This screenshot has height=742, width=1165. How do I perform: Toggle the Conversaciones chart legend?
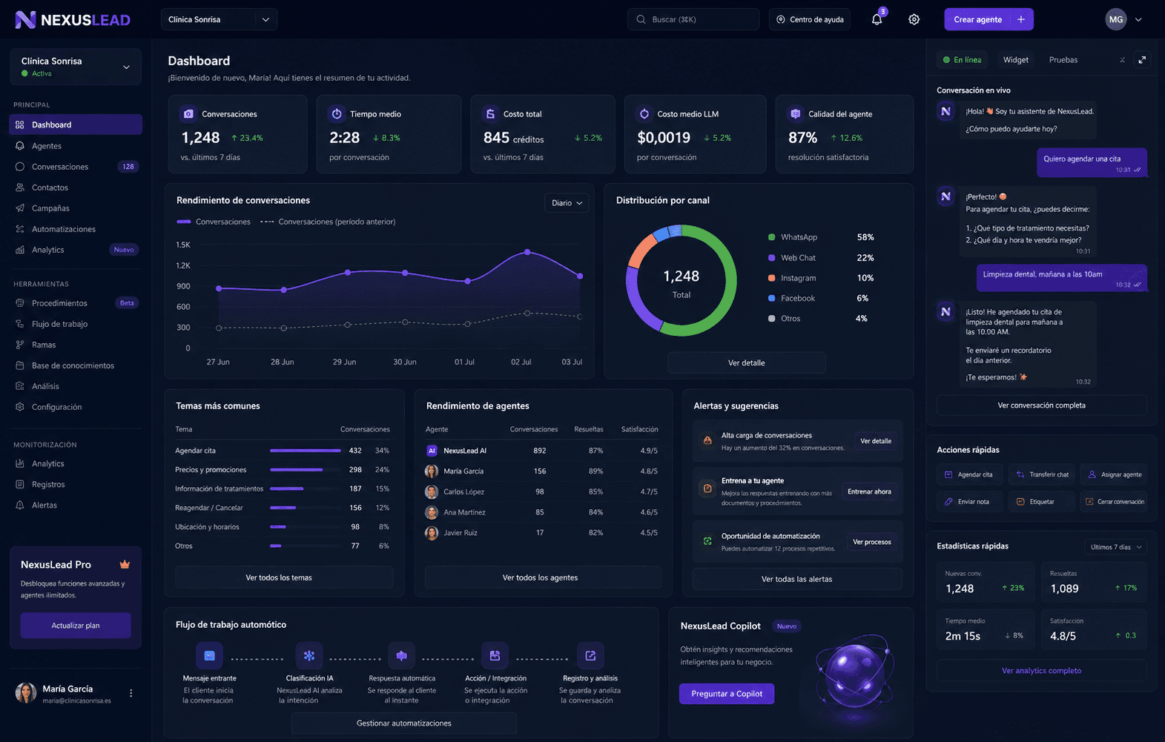click(x=214, y=222)
